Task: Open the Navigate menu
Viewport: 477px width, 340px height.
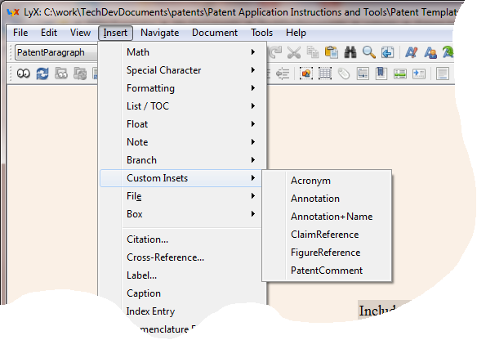Action: pos(160,33)
